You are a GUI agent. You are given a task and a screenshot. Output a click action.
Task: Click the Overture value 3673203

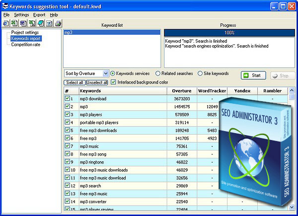(x=182, y=99)
